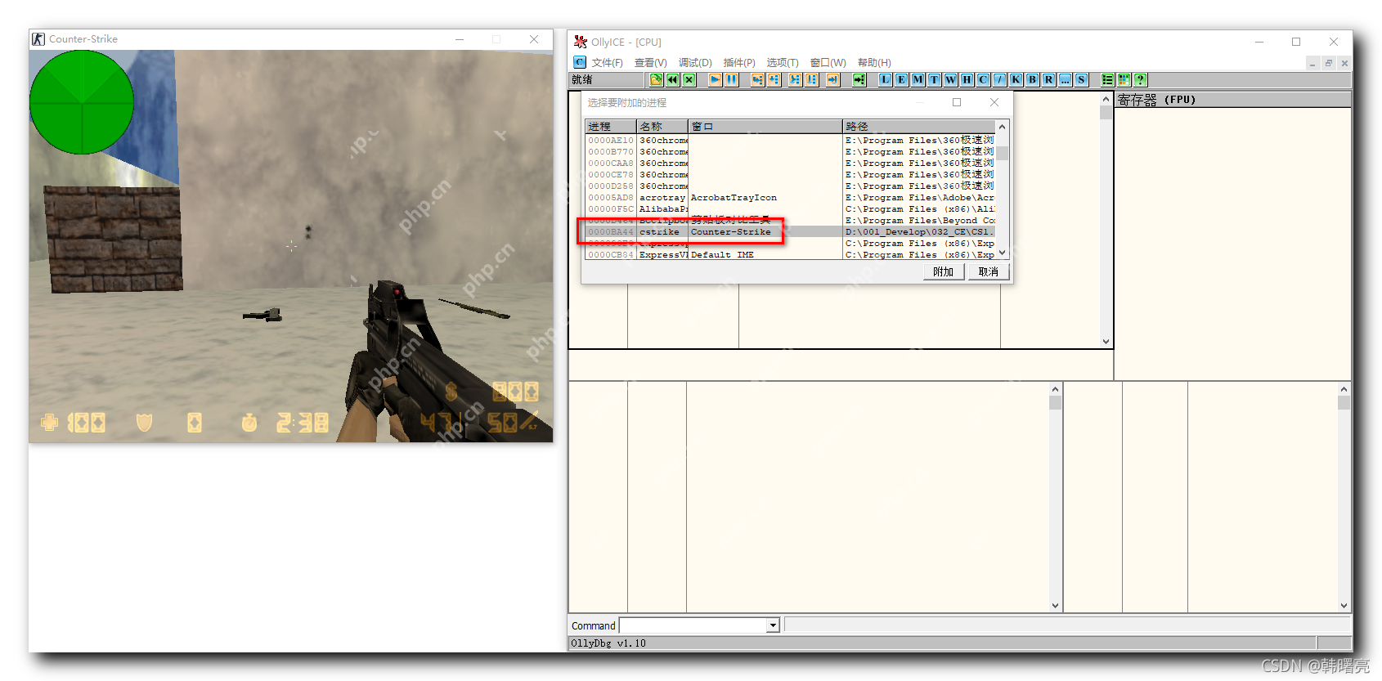Expand the Command combo box dropdown arrow

click(772, 625)
